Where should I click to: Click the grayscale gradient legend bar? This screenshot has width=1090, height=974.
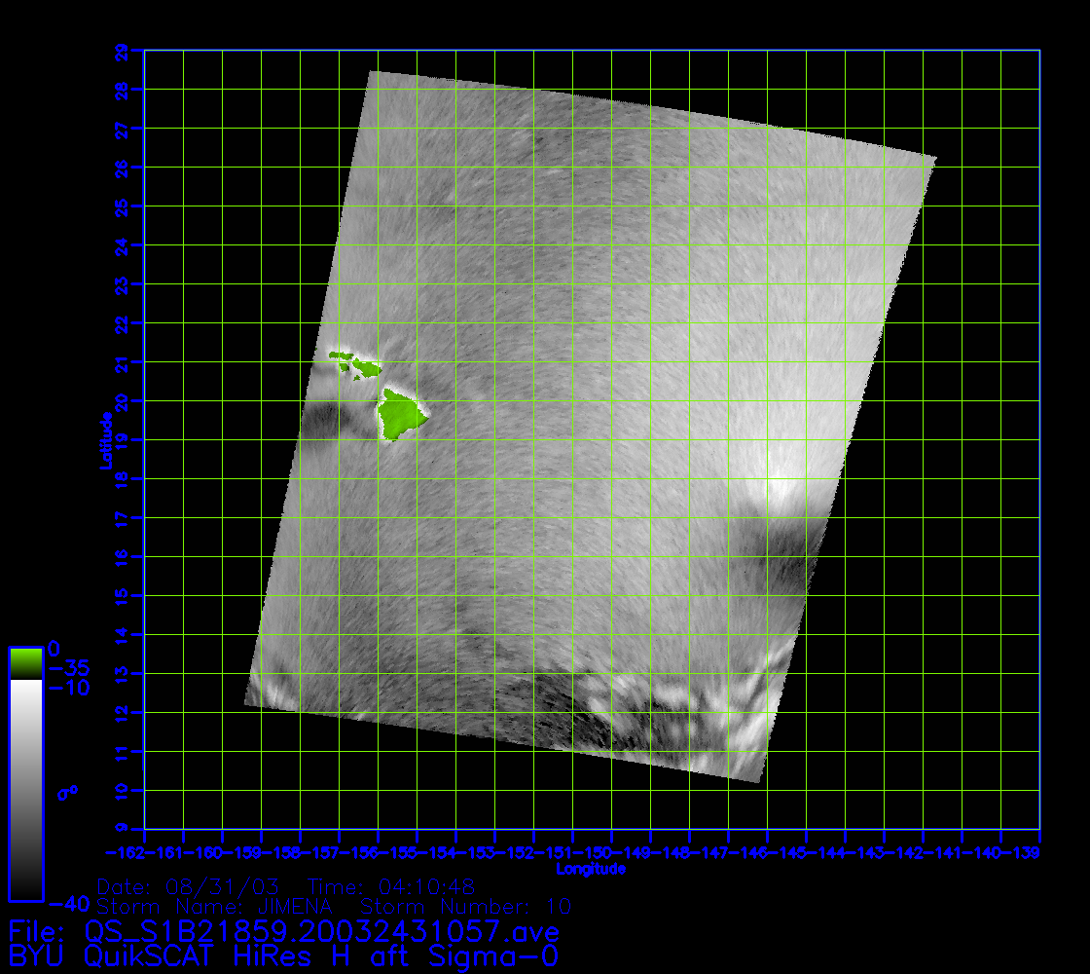[25, 789]
